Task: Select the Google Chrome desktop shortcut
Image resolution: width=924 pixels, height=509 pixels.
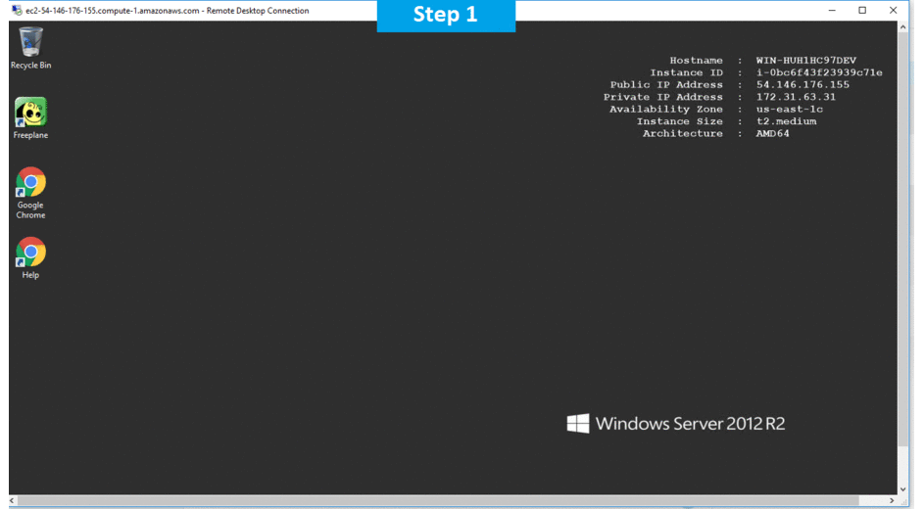Action: click(x=30, y=183)
